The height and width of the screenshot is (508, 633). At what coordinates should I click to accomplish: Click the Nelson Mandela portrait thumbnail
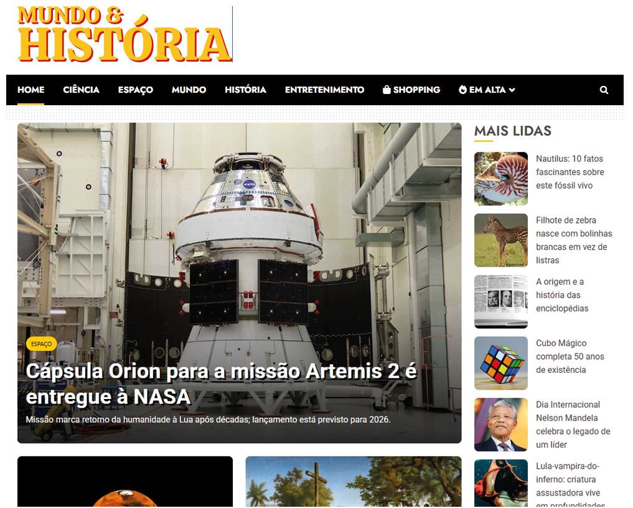tap(500, 425)
